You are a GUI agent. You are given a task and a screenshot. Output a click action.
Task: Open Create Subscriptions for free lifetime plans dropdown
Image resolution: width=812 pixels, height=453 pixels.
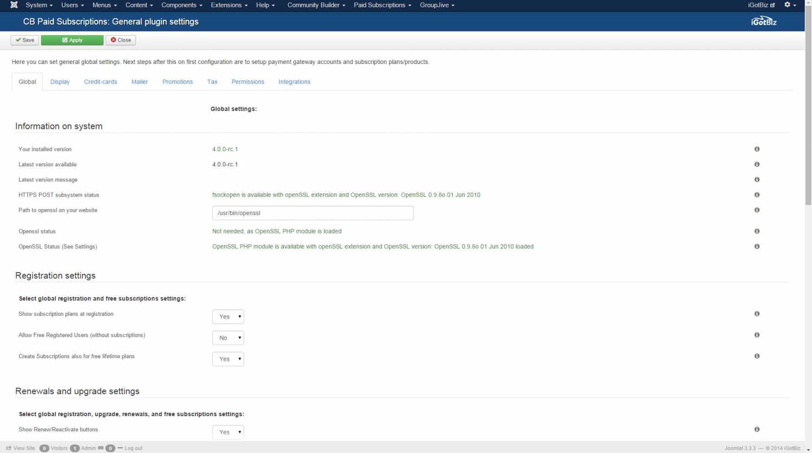228,359
